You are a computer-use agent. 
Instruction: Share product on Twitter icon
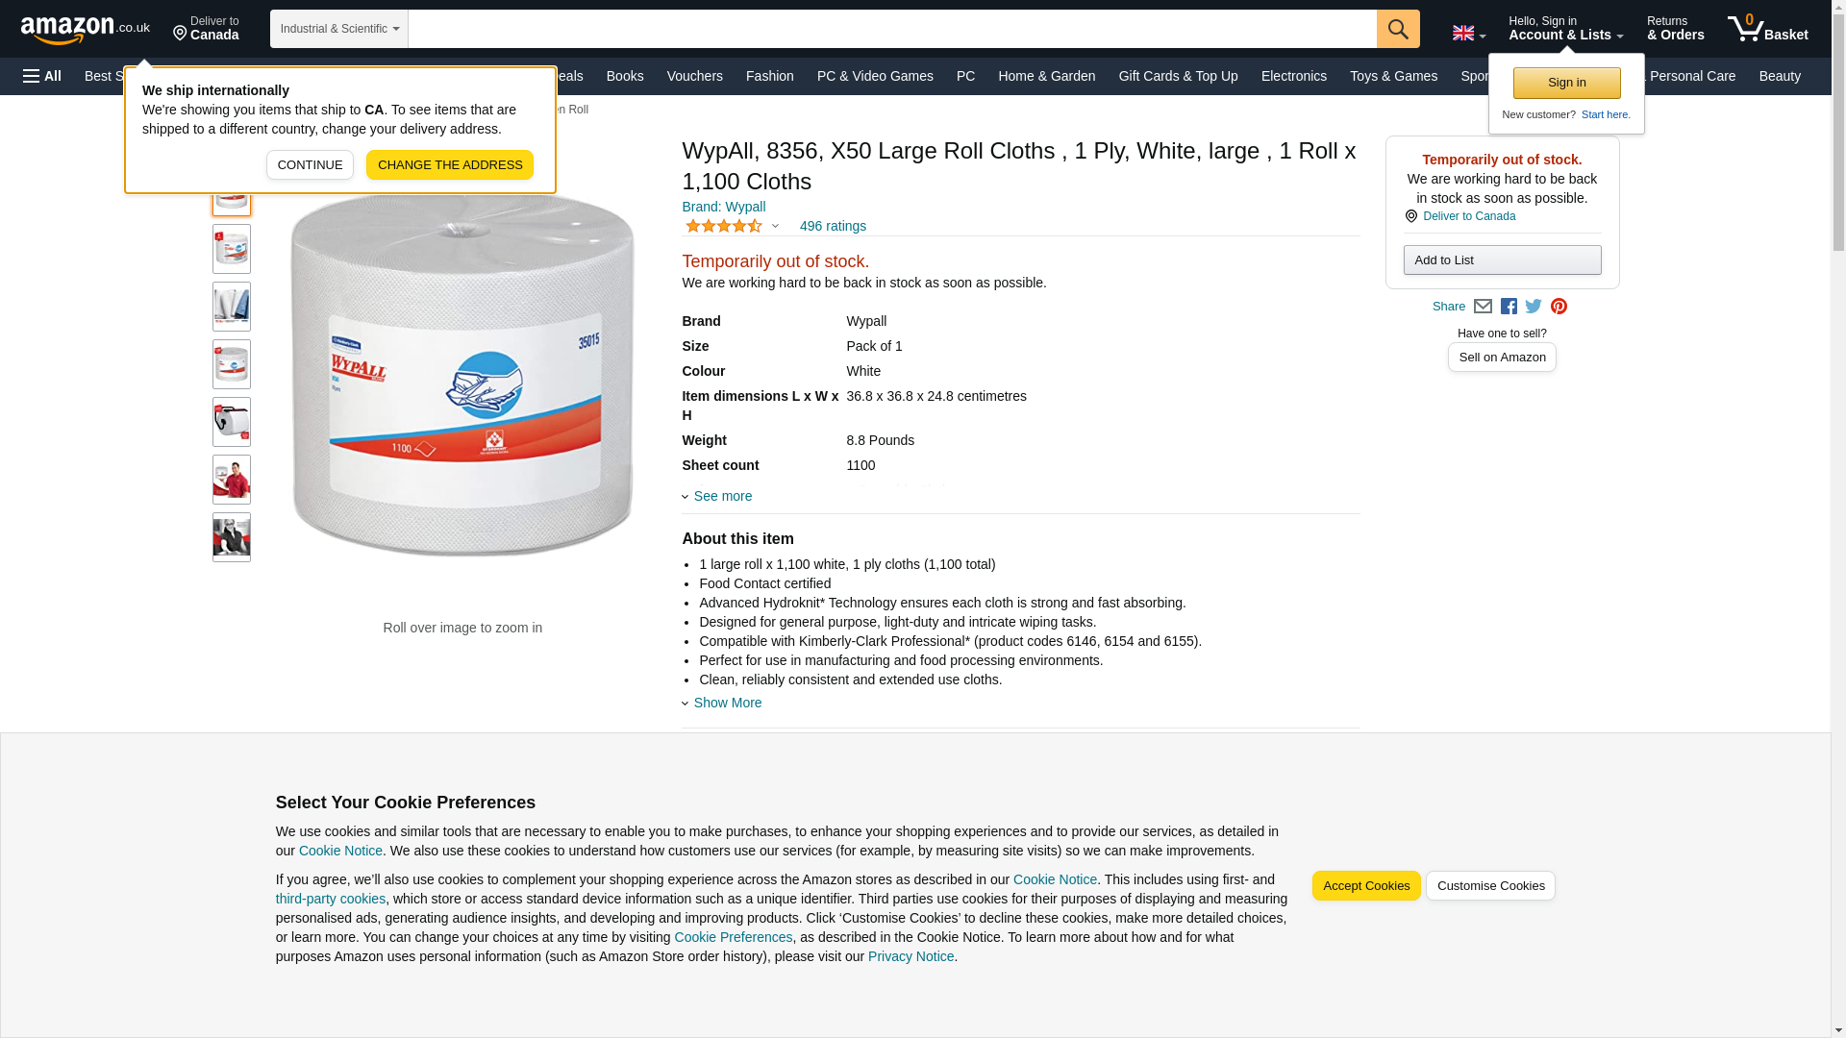pyautogui.click(x=1534, y=307)
